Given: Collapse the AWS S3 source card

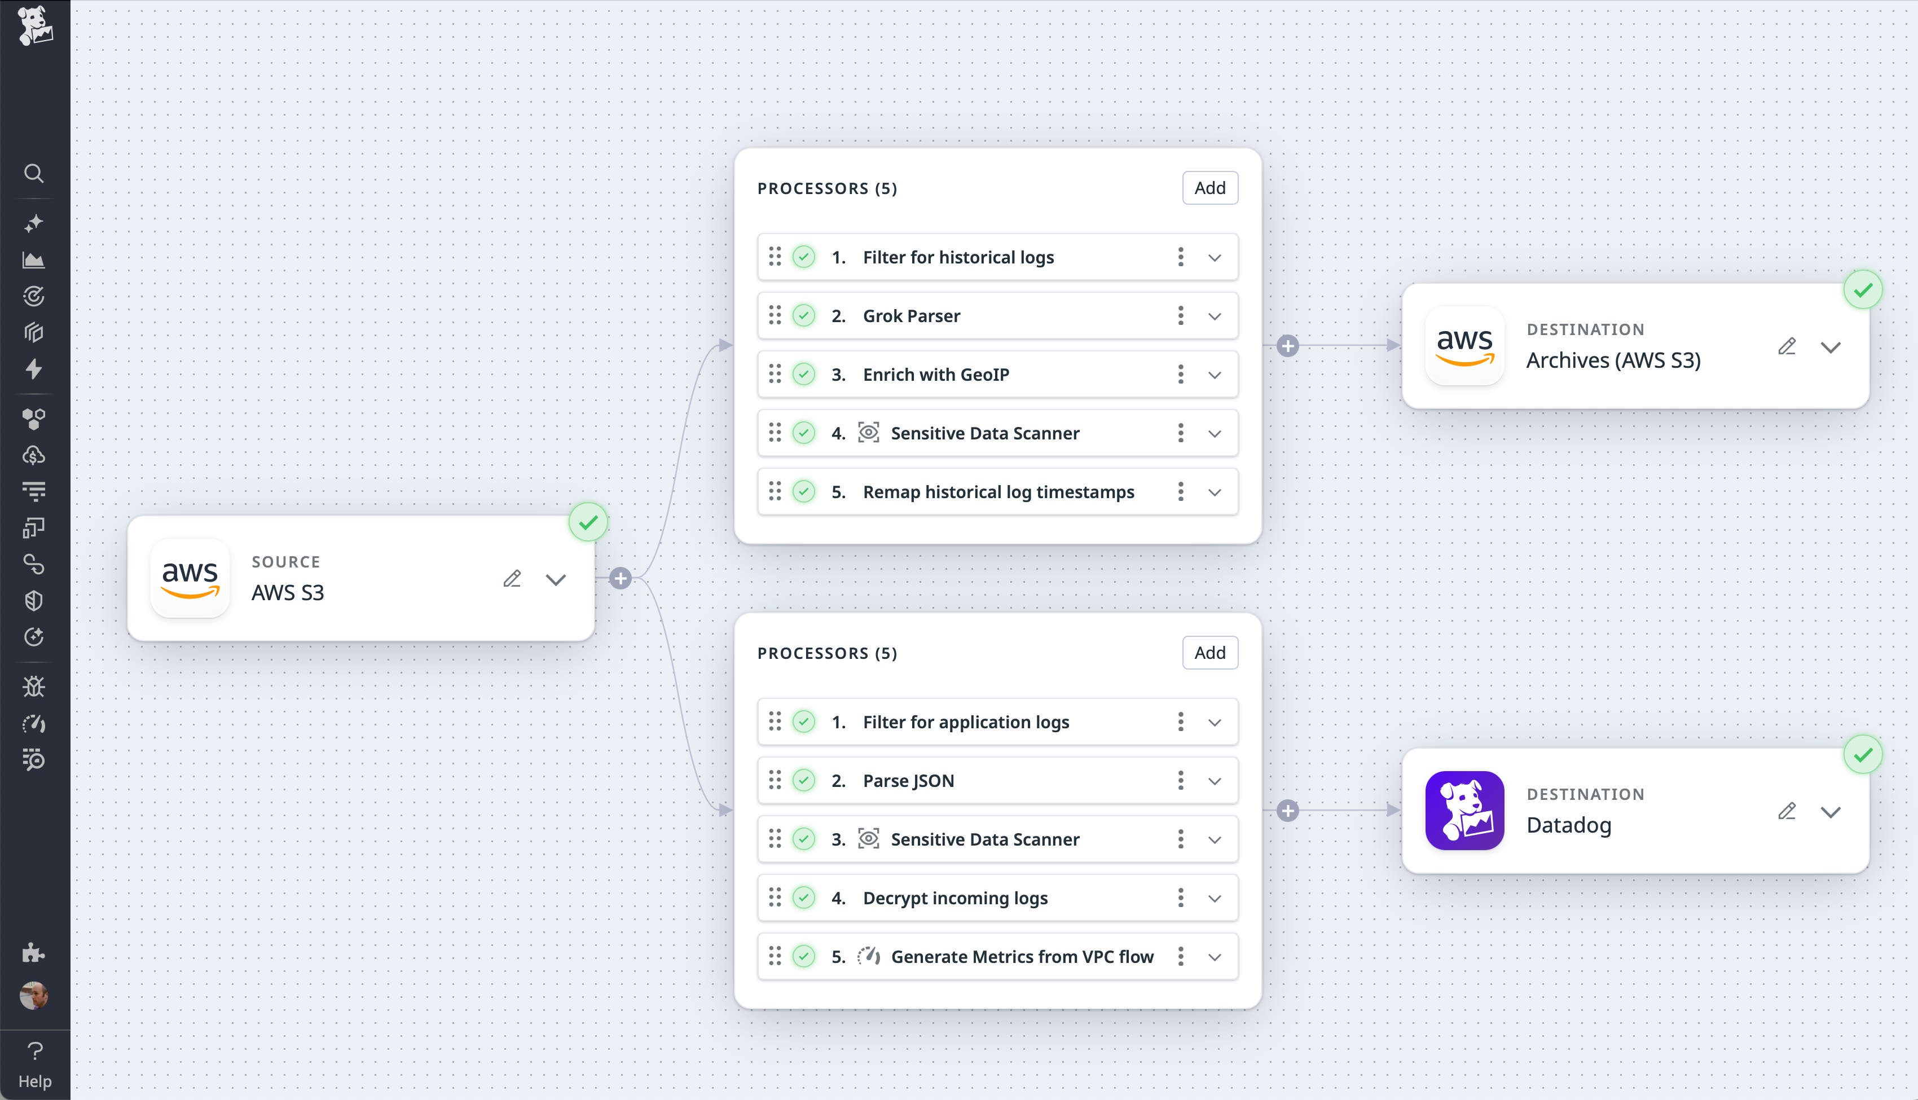Looking at the screenshot, I should tap(556, 580).
